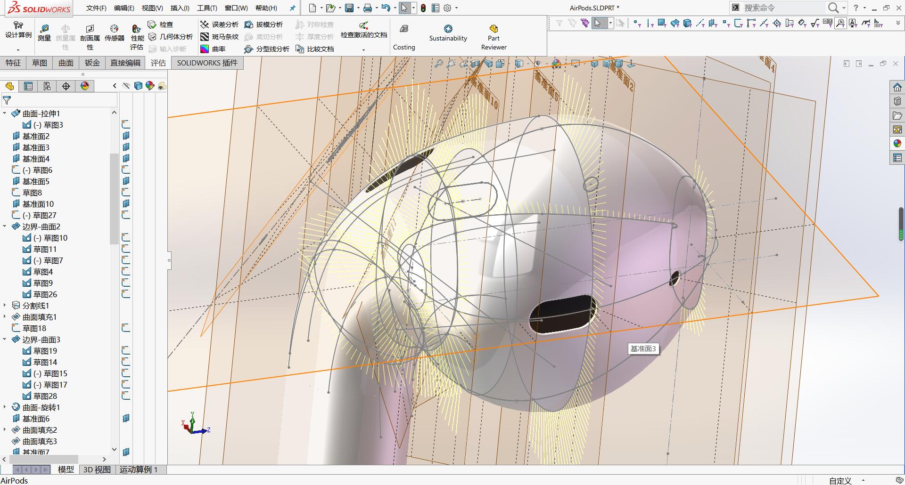
Task: Toggle visibility of 草图8 in display pane
Action: (126, 193)
